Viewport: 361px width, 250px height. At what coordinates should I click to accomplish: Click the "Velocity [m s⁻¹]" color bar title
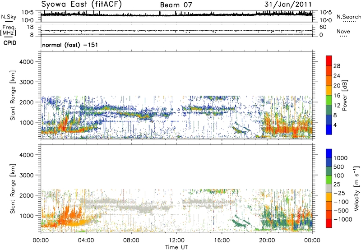pyautogui.click(x=356, y=188)
